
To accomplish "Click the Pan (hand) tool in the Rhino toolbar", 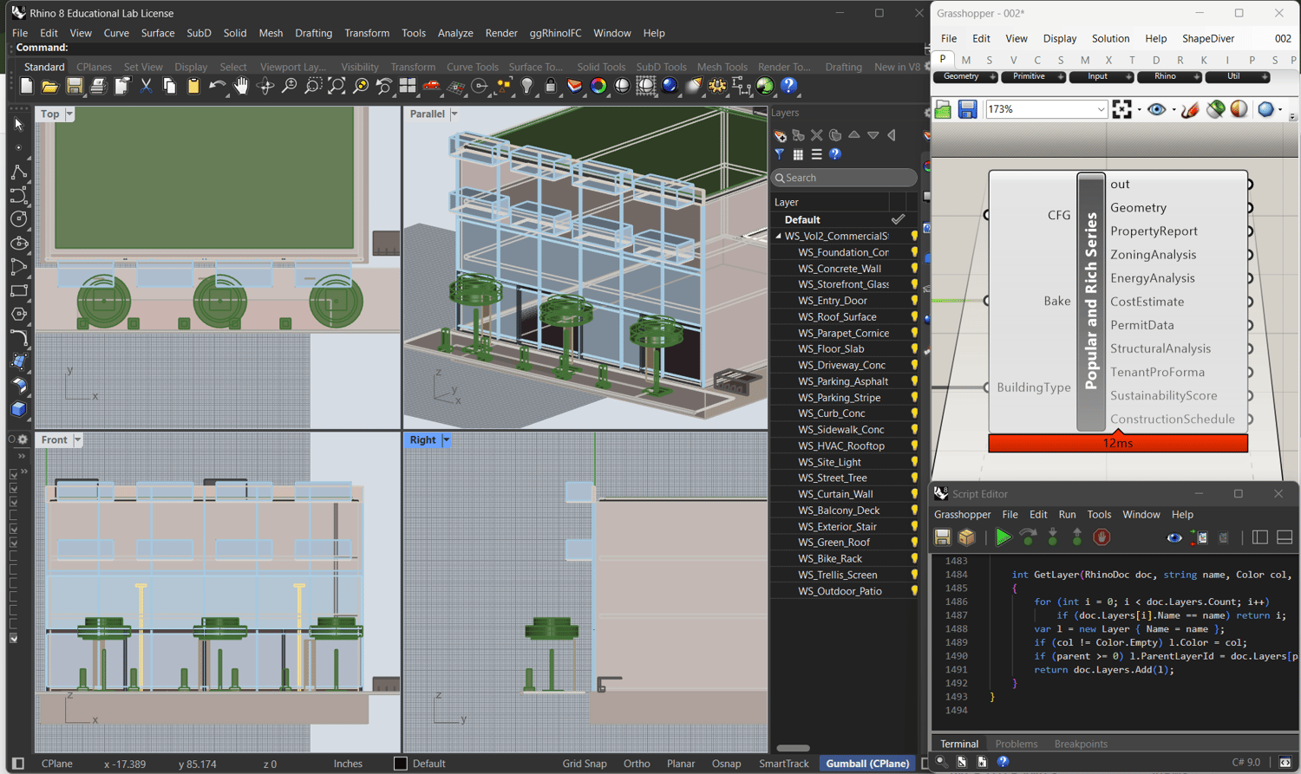I will pos(241,86).
